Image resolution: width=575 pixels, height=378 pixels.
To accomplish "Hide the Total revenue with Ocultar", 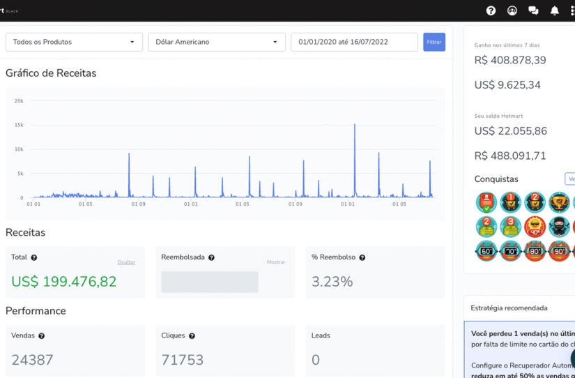I will tap(126, 262).
